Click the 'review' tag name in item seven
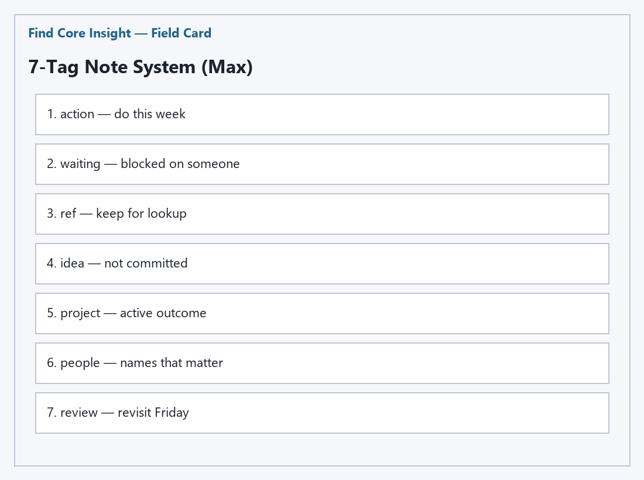Viewport: 644px width, 480px height. coord(79,412)
